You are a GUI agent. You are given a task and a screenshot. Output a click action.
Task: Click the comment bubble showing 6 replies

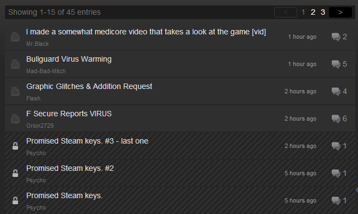pyautogui.click(x=336, y=119)
